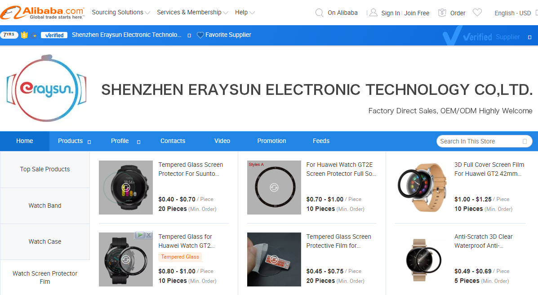Click Sign In link

pyautogui.click(x=391, y=13)
